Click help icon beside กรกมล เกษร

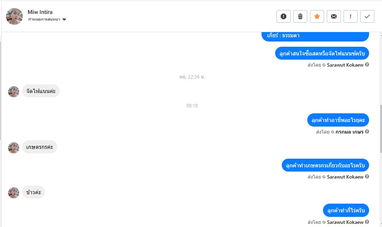(367, 131)
